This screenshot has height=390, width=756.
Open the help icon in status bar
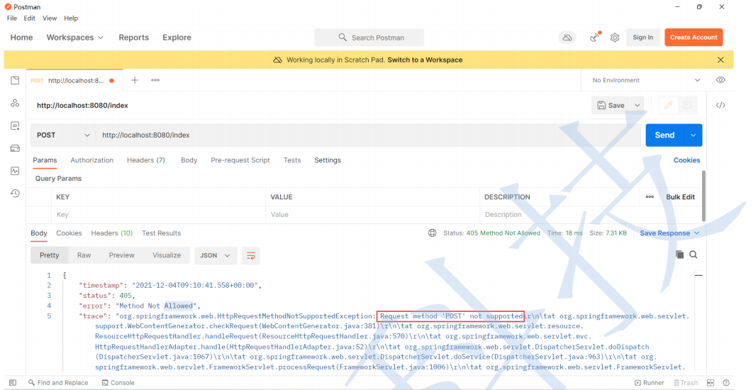(x=726, y=383)
